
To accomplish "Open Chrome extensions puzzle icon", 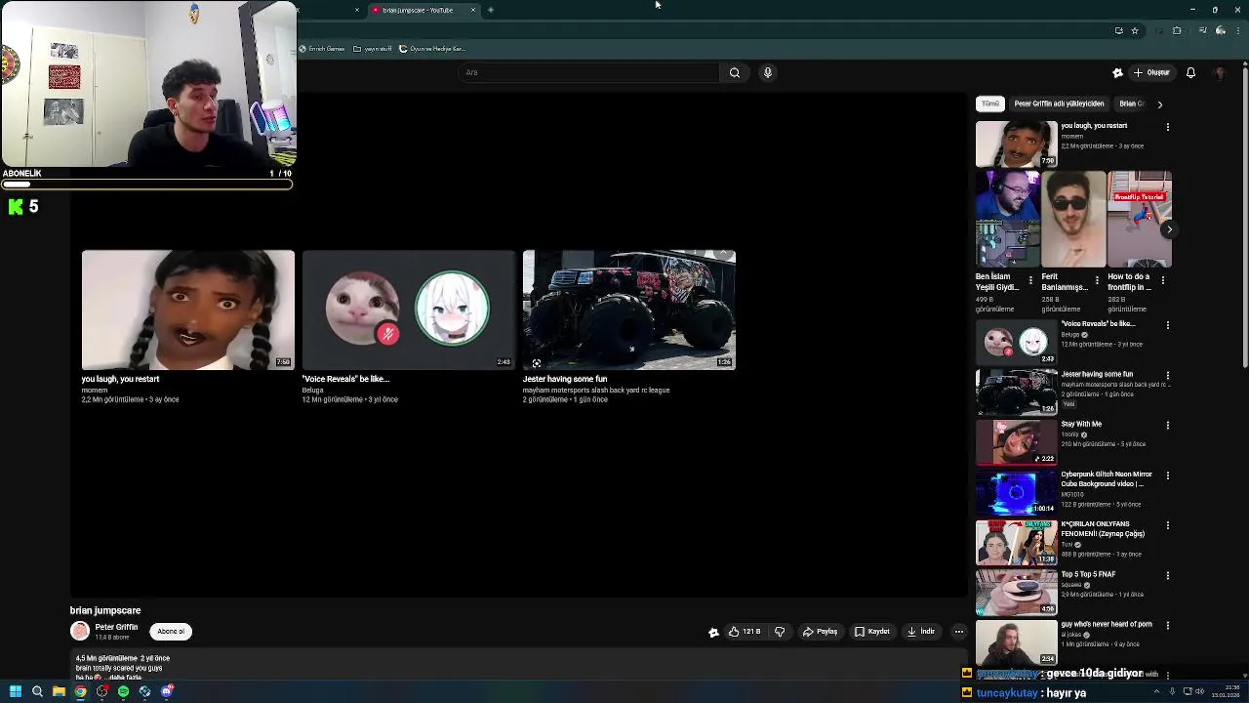I will tap(1177, 30).
